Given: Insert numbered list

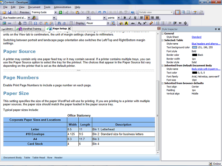Looking at the screenshot, I should click(x=158, y=23).
